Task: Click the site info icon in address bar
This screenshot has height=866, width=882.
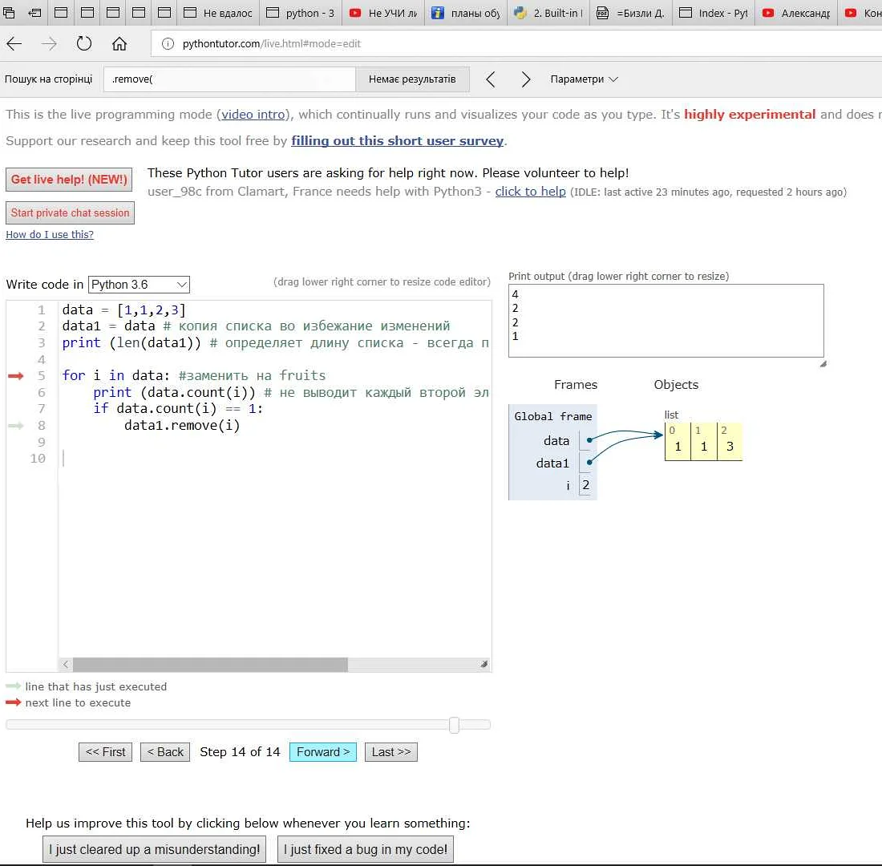Action: pos(168,43)
